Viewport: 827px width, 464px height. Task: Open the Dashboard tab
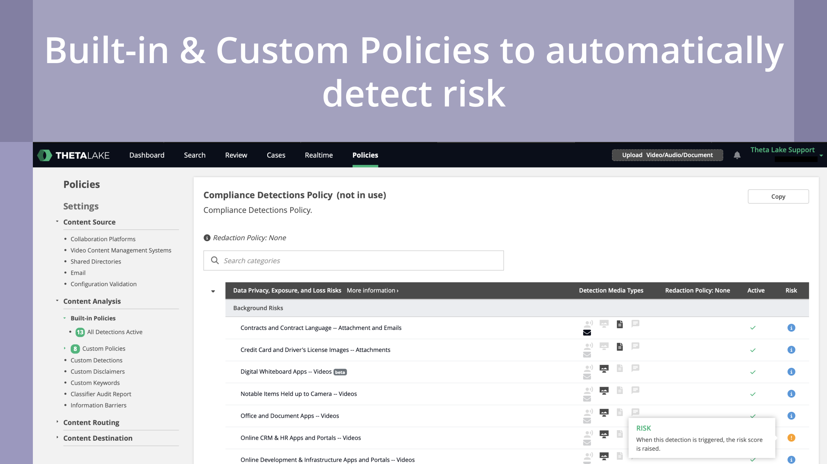[x=147, y=155]
